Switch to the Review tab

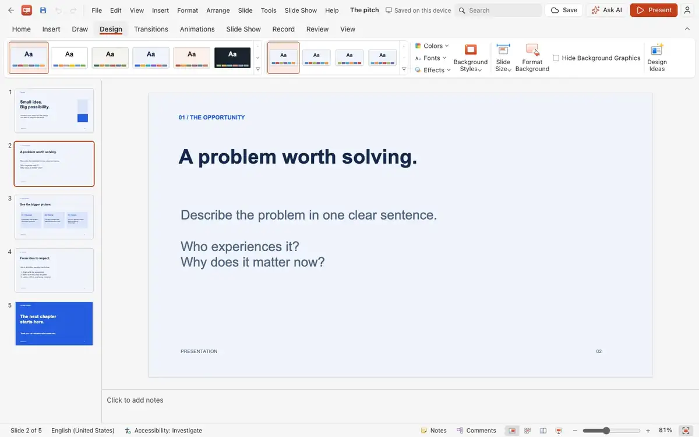point(317,29)
